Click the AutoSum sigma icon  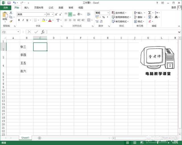coord(150,13)
